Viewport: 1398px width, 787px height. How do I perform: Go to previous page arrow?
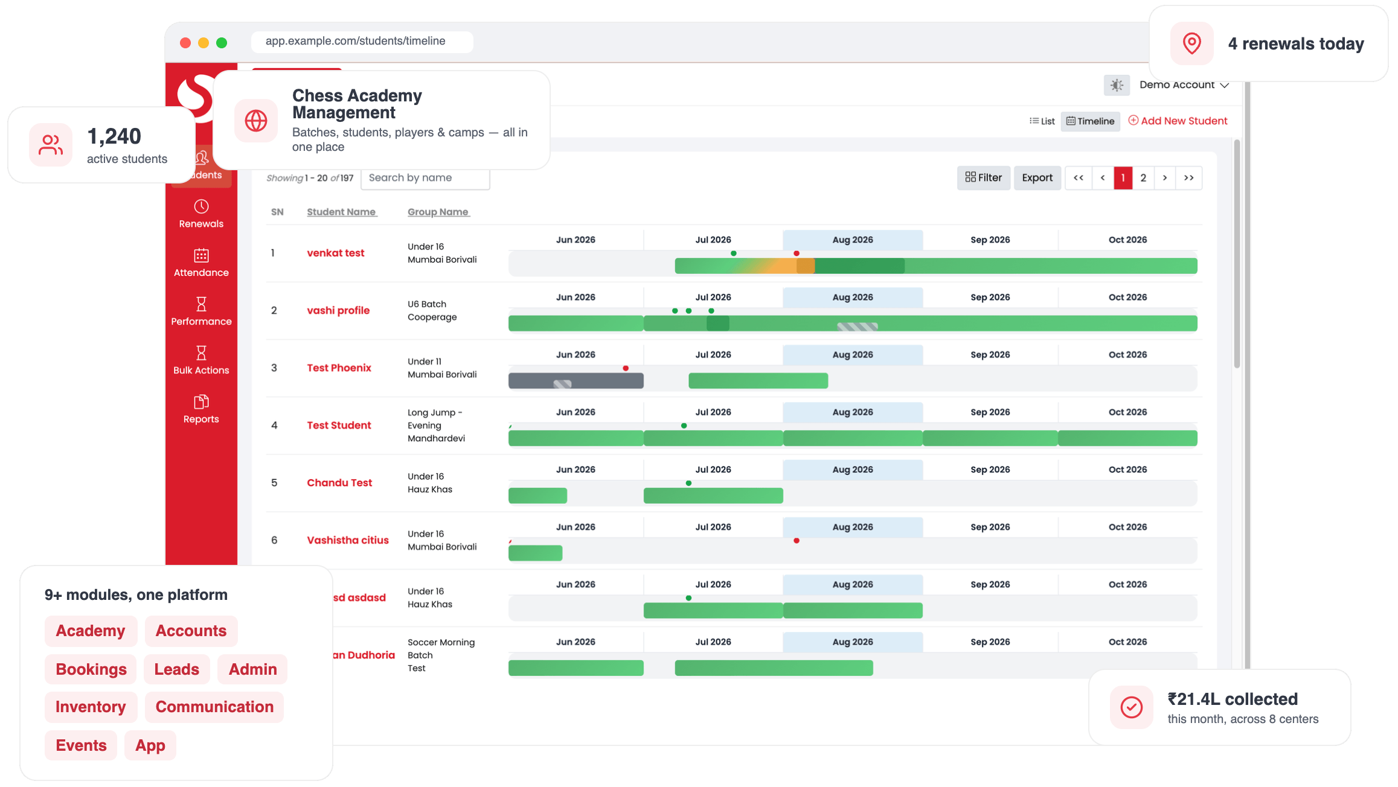1103,178
